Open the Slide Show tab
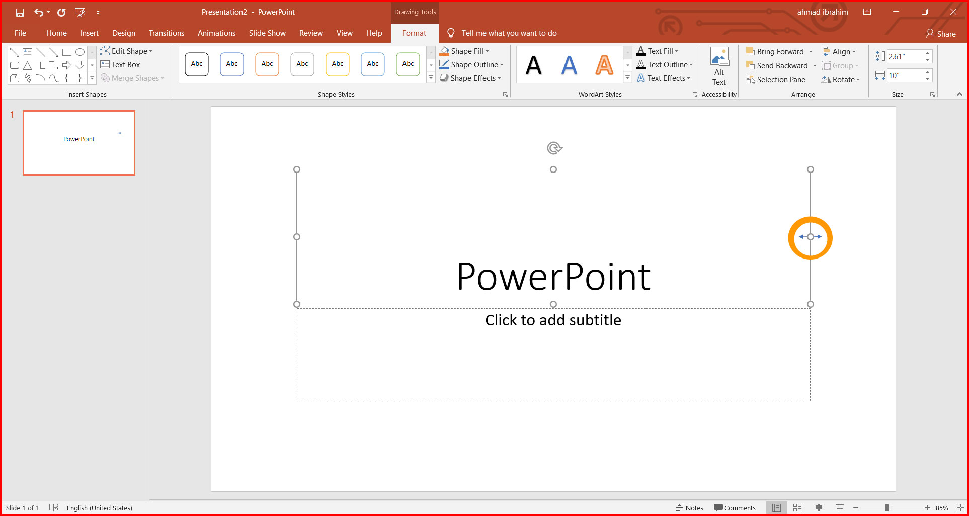The height and width of the screenshot is (516, 969). (x=267, y=33)
